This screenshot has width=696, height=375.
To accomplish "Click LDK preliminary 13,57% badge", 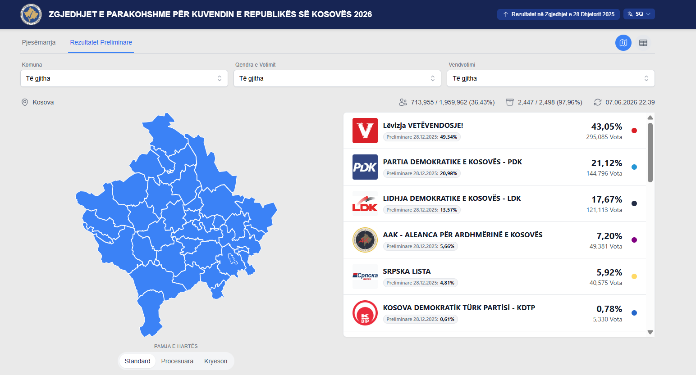I will pyautogui.click(x=422, y=210).
